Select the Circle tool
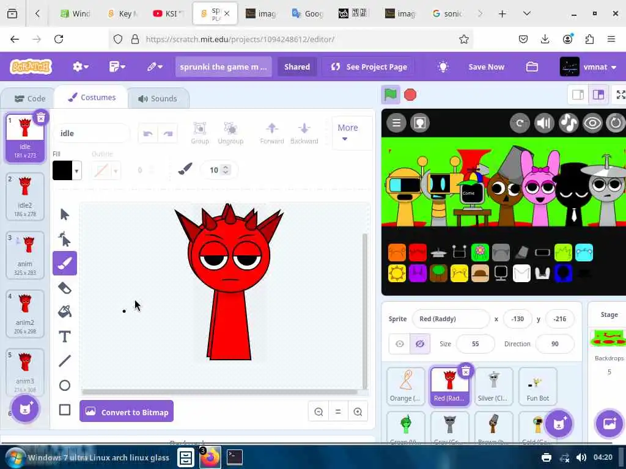The height and width of the screenshot is (469, 626). point(65,385)
